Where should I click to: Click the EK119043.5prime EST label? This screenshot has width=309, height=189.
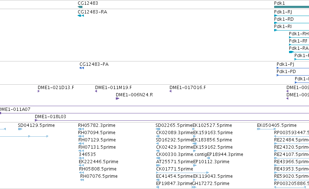pos(213,176)
